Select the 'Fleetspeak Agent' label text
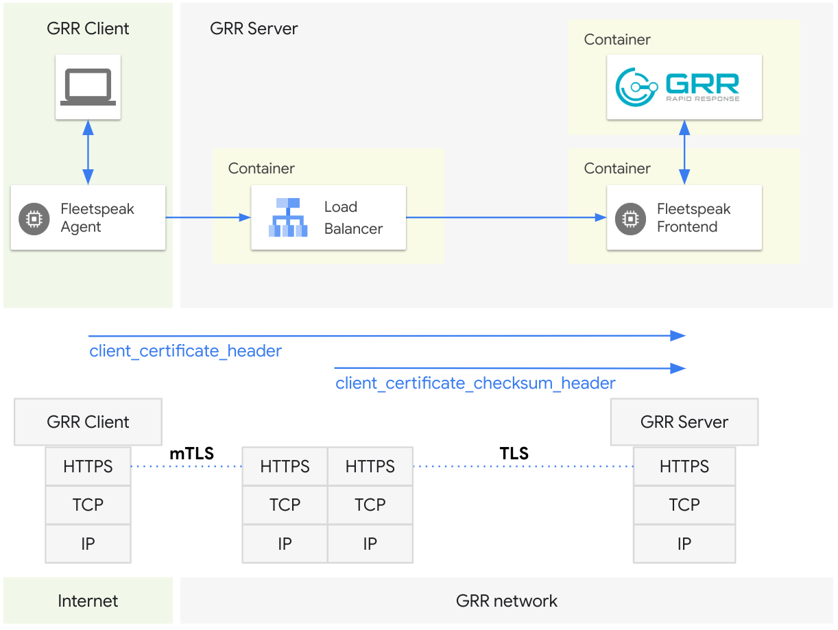 (97, 218)
